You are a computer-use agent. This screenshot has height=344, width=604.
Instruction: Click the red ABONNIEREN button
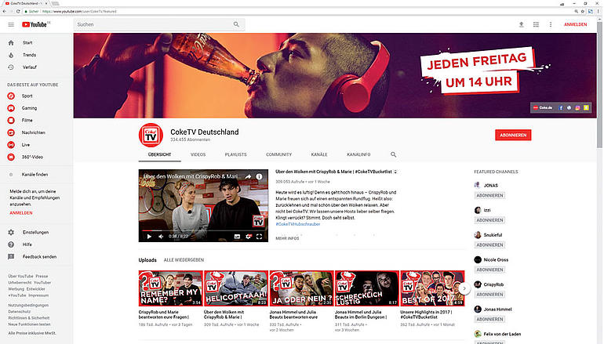[513, 135]
